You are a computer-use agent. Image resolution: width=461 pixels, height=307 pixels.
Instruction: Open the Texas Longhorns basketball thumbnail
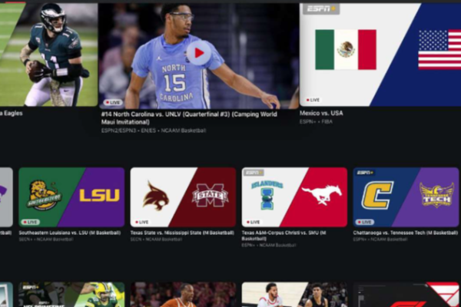tap(183, 295)
